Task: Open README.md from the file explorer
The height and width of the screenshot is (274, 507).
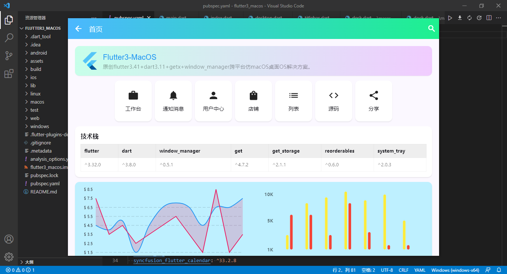Action: [x=43, y=192]
